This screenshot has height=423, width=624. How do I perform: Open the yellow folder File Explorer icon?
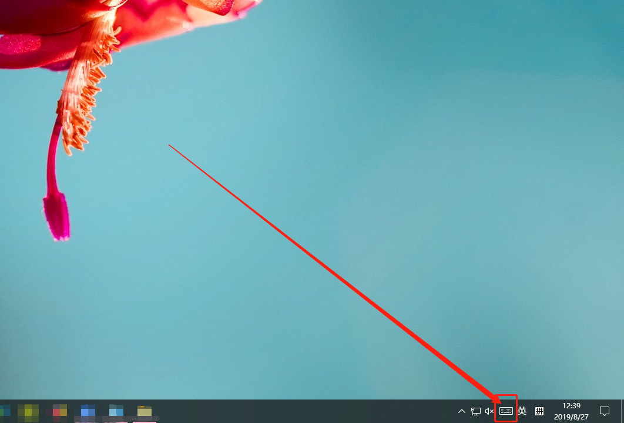pos(145,411)
